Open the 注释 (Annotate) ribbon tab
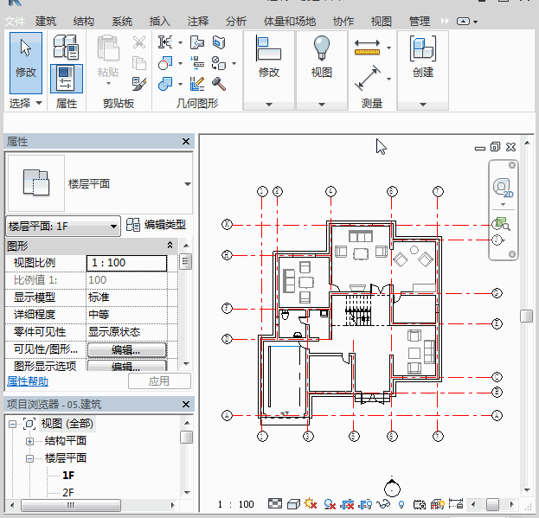 [x=198, y=21]
